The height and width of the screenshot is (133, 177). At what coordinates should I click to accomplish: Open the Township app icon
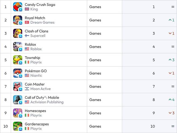click(x=17, y=60)
